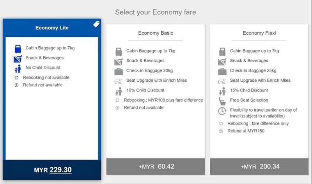Click the rebooking arrows icon in Economy Flexi
The height and width of the screenshot is (184, 312).
(221, 123)
